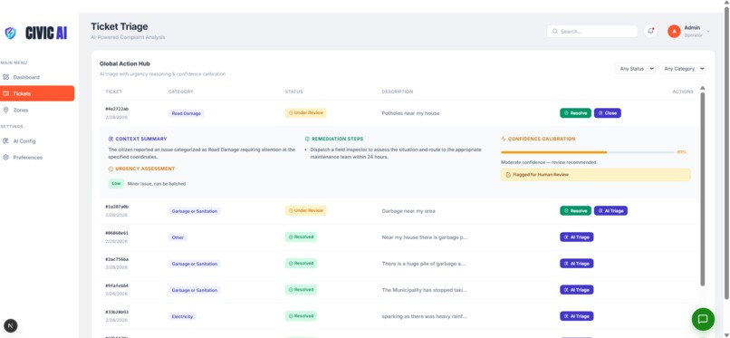
Task: Expand the Admin account chevron
Action: click(x=708, y=31)
